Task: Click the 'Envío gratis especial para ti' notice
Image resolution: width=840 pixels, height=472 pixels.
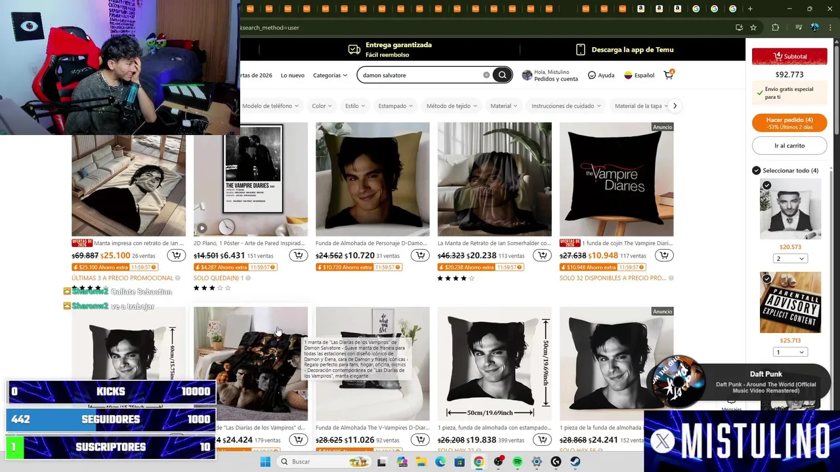Action: pos(788,92)
